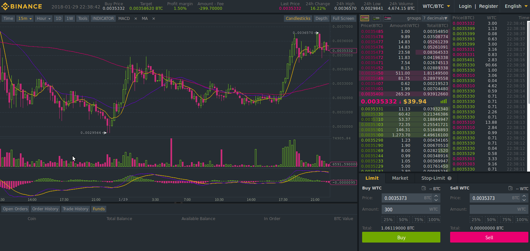Show combined buy and sell order book view

[x=365, y=18]
